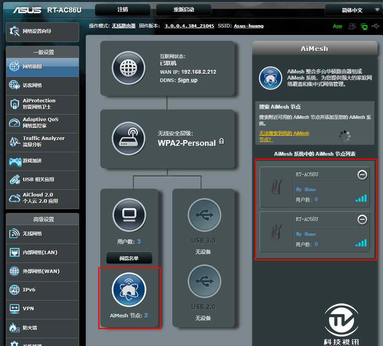Click the guest users status icon in header
Image resolution: width=383 pixels, height=346 pixels.
(x=352, y=26)
